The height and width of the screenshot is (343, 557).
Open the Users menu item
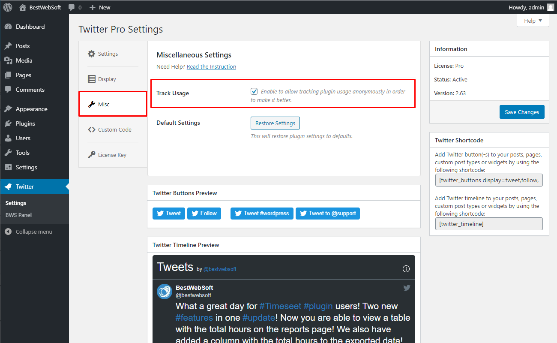(34, 138)
